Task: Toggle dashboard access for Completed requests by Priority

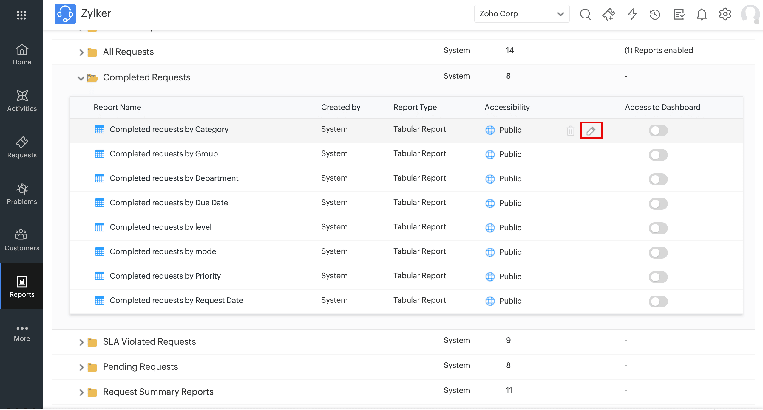Action: coord(658,277)
